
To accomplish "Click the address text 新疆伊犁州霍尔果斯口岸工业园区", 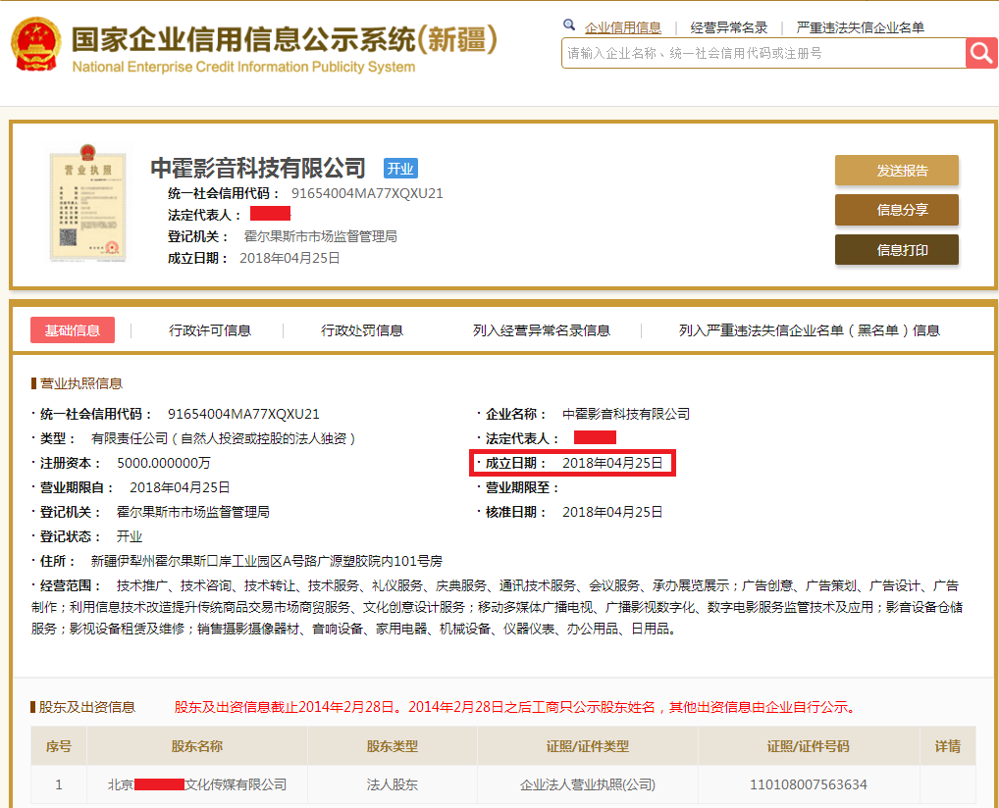I will 186,561.
